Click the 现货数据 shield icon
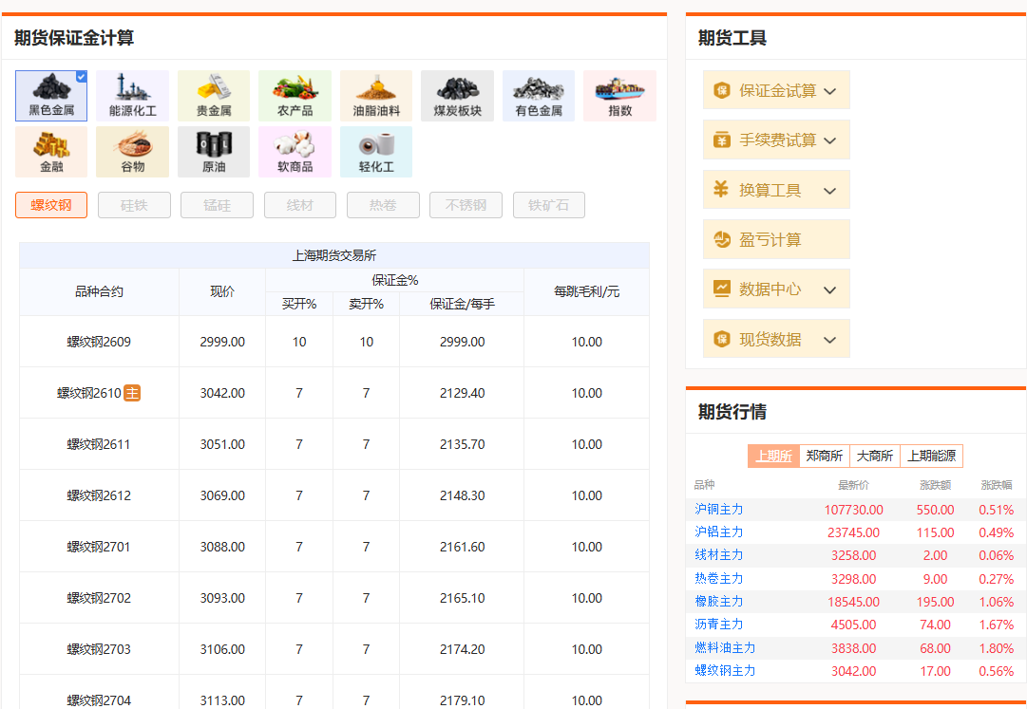 [722, 339]
